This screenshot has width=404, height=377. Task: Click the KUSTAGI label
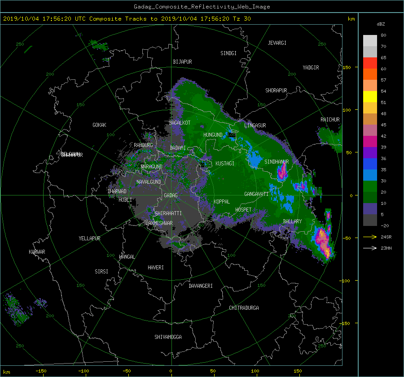(225, 164)
